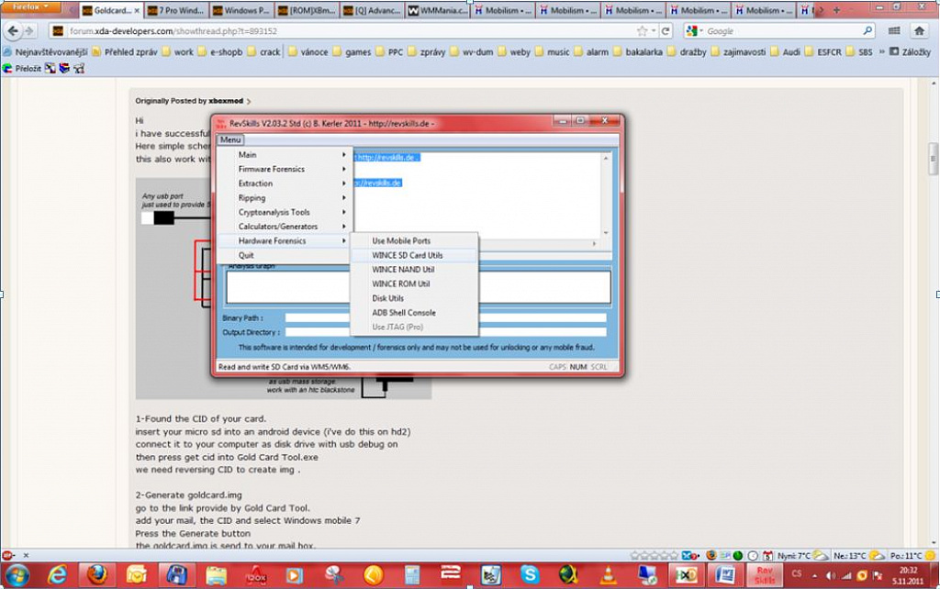
Task: Choose Cryptoanalysis Tools in the menu
Action: click(283, 212)
